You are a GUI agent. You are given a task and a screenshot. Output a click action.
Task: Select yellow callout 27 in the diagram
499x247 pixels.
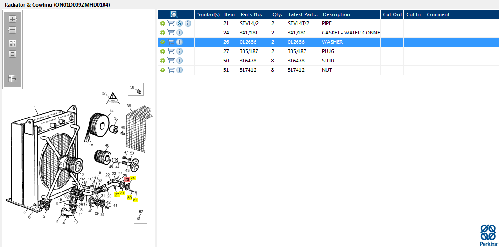pyautogui.click(x=117, y=195)
